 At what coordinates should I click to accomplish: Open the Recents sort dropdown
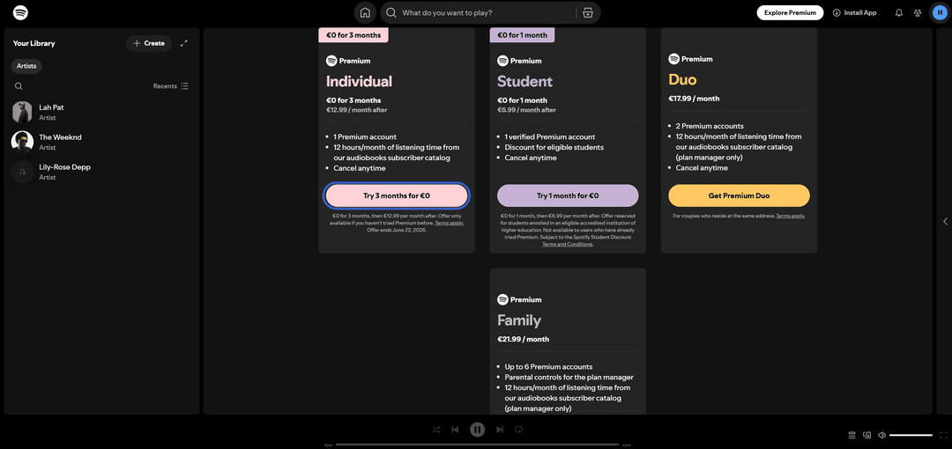(x=171, y=86)
